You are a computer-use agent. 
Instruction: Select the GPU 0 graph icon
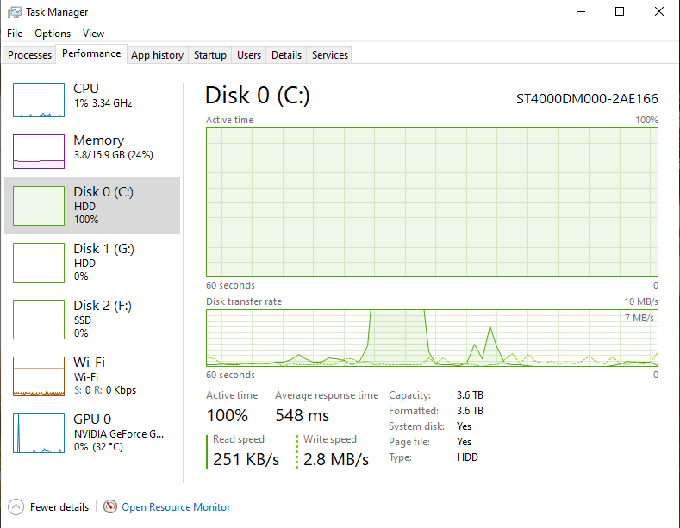click(x=39, y=432)
